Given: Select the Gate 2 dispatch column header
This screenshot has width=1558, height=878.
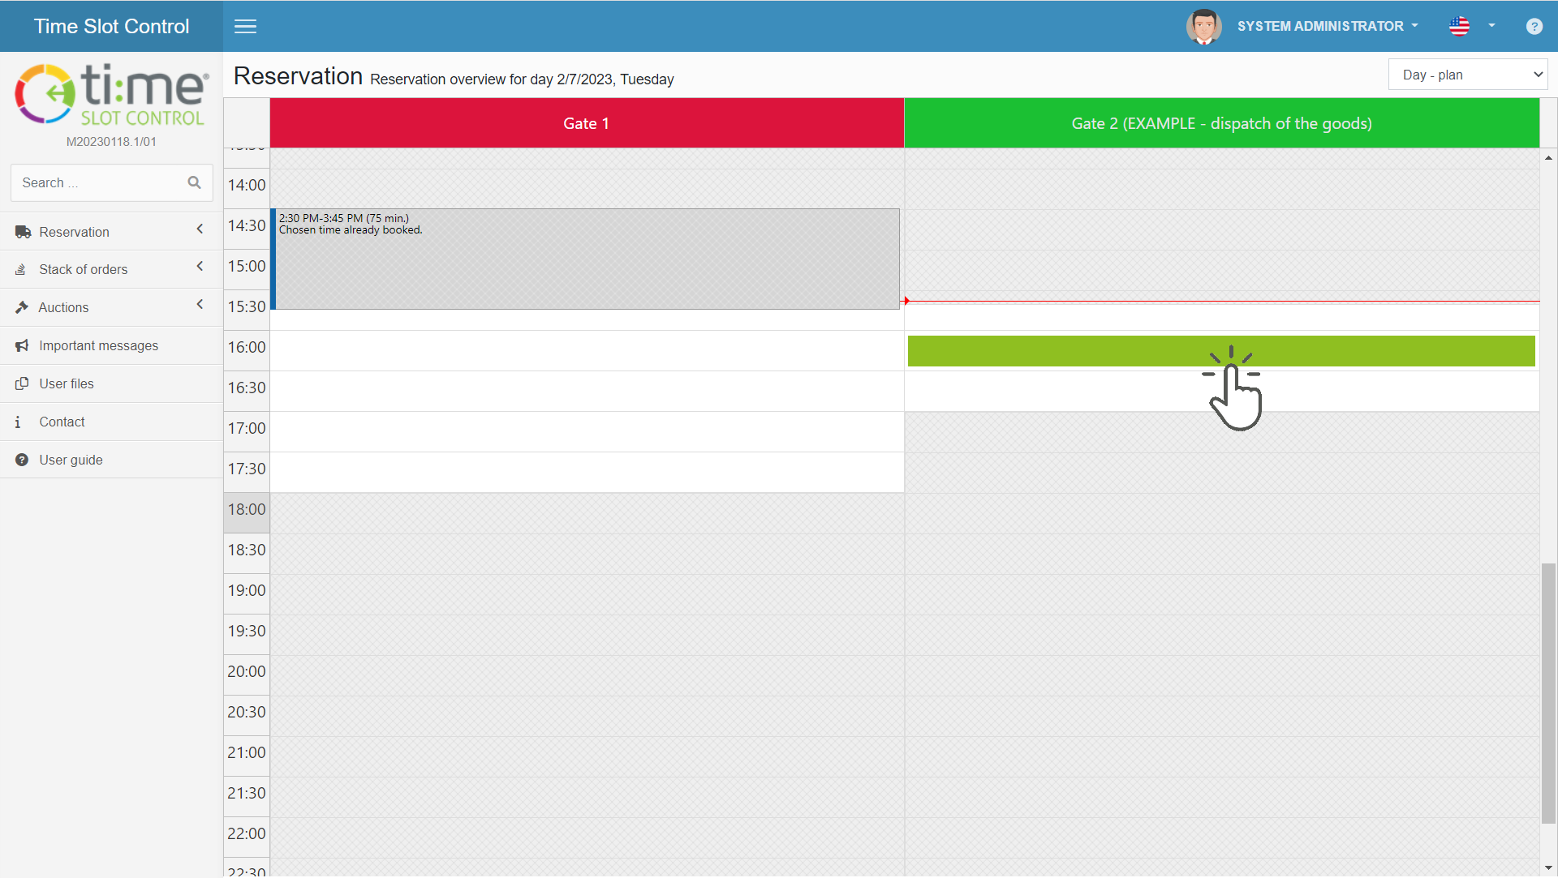Looking at the screenshot, I should (x=1220, y=123).
